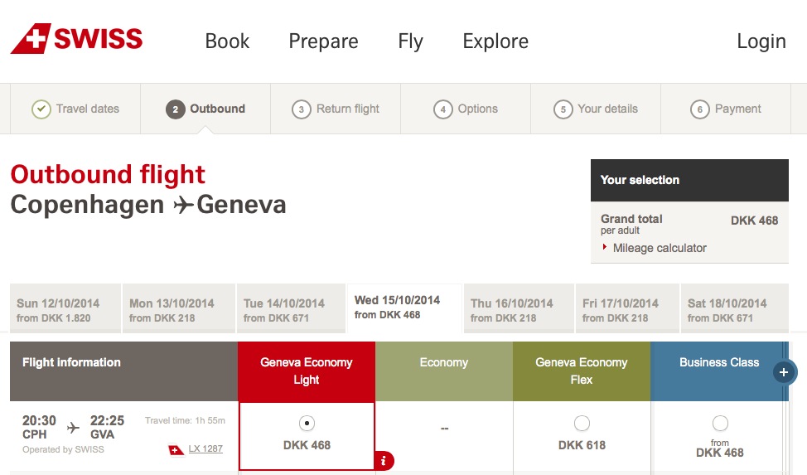Open the Explore menu
This screenshot has height=475, width=807.
[495, 41]
